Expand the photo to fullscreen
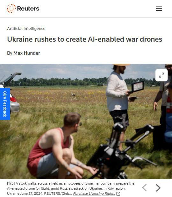 161,75
